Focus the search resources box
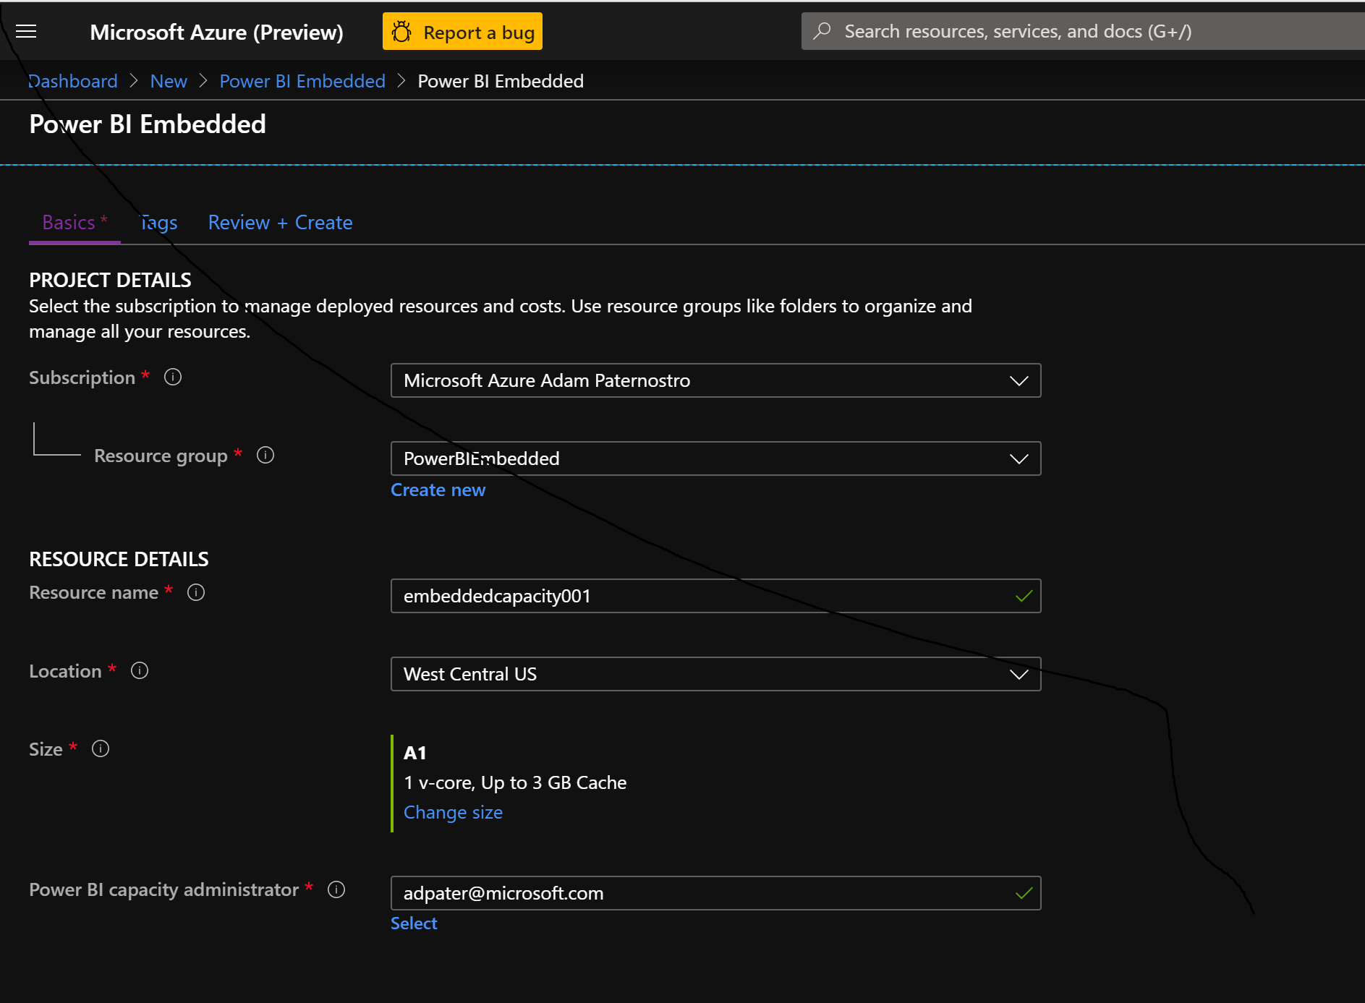 (x=1083, y=31)
